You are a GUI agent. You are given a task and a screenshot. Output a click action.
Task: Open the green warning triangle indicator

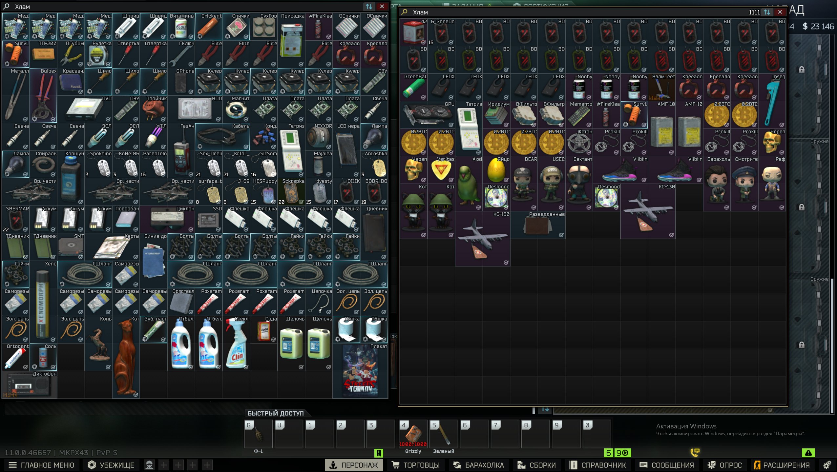tap(808, 453)
